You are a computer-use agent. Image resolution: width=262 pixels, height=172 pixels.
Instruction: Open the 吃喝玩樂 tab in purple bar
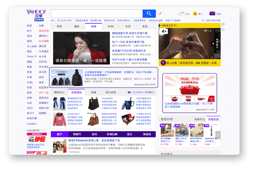(x=112, y=134)
